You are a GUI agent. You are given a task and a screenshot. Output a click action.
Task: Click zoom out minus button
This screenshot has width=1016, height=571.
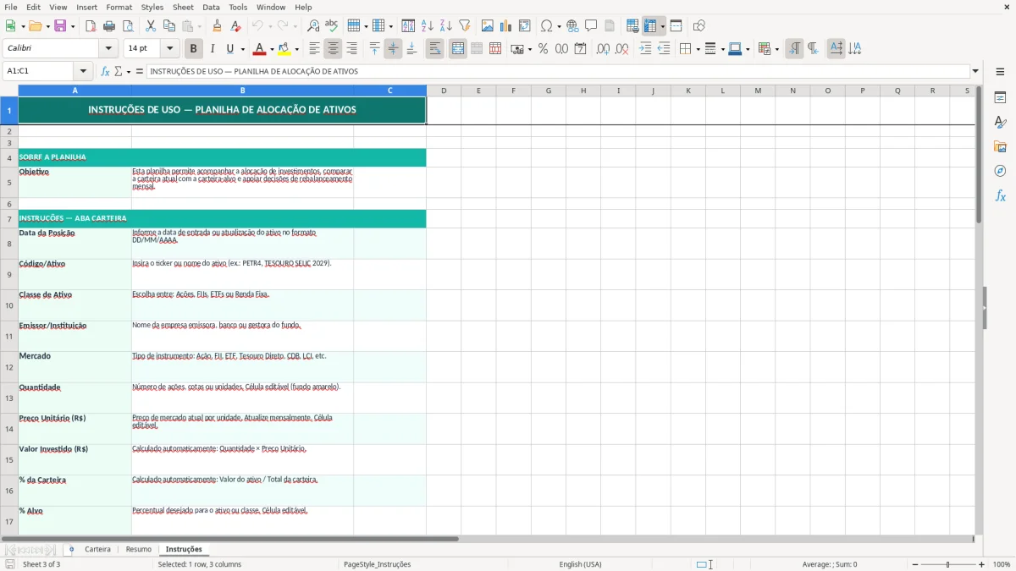915,564
